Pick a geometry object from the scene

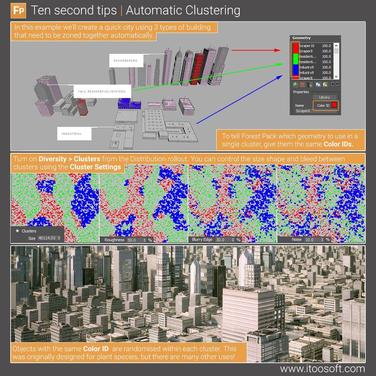coord(309,84)
